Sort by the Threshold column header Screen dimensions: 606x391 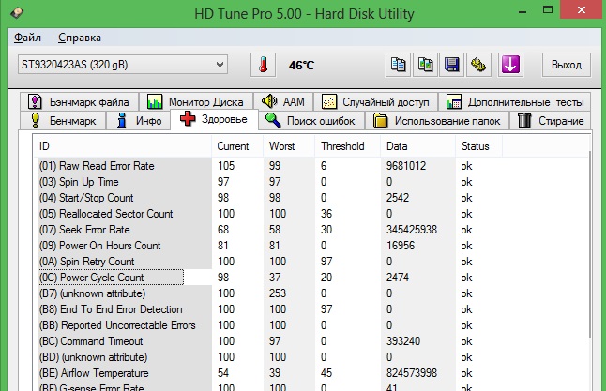coord(348,146)
